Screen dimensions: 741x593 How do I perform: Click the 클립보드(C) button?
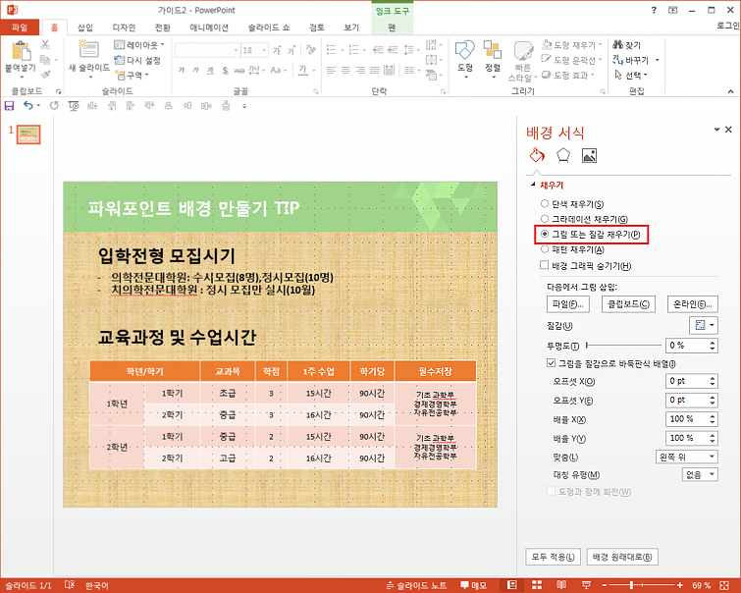(628, 304)
